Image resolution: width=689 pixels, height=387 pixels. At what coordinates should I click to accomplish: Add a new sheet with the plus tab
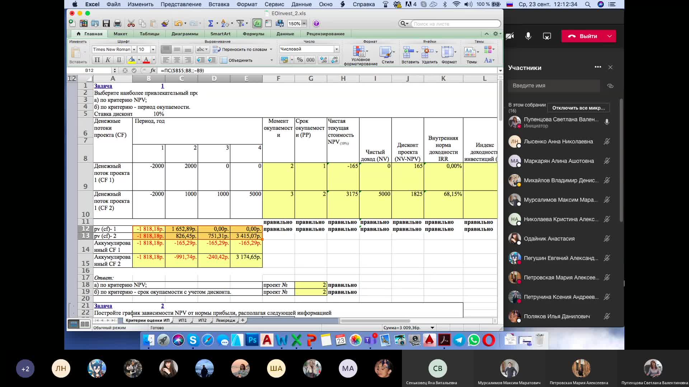[x=243, y=320]
